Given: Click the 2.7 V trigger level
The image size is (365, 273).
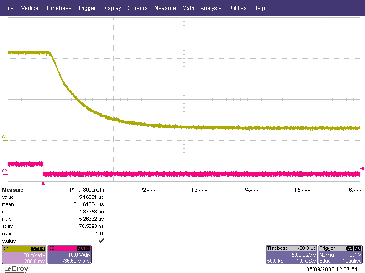Looking at the screenshot, I should [x=355, y=255].
